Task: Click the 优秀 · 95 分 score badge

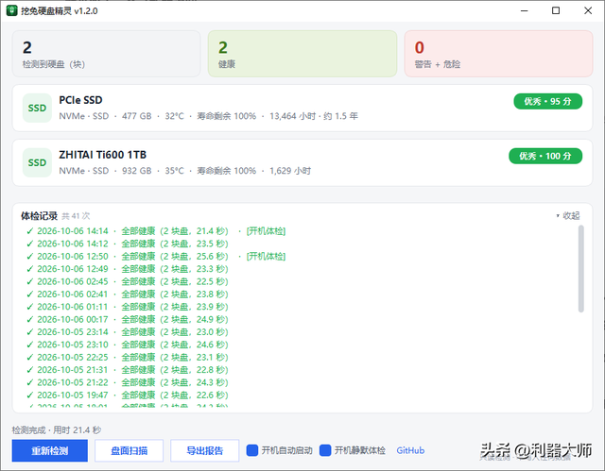Action: pyautogui.click(x=547, y=102)
